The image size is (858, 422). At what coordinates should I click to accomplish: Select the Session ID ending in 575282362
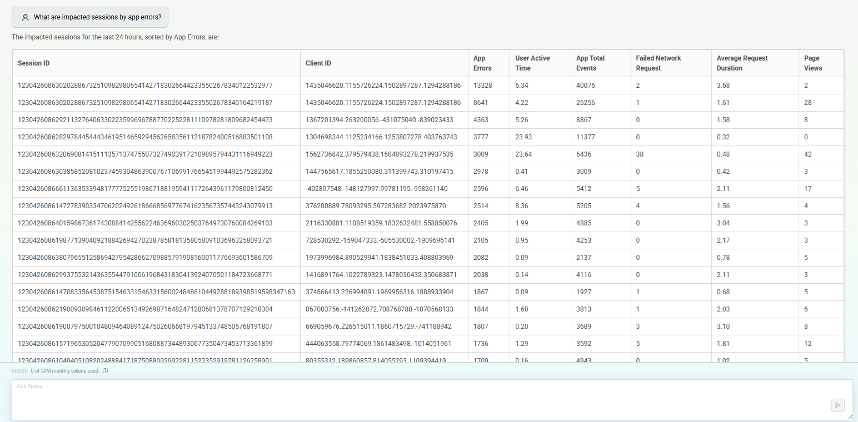(x=145, y=172)
